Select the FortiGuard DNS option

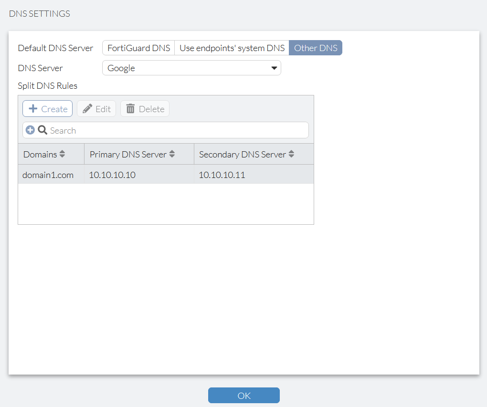click(x=138, y=48)
